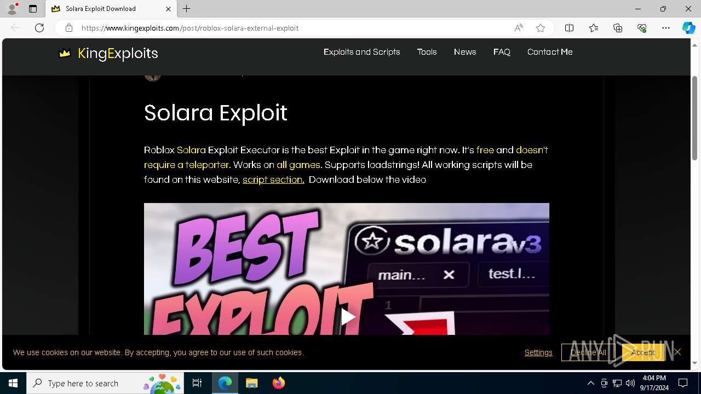The height and width of the screenshot is (394, 701).
Task: Click the author avatar image
Action: [152, 77]
